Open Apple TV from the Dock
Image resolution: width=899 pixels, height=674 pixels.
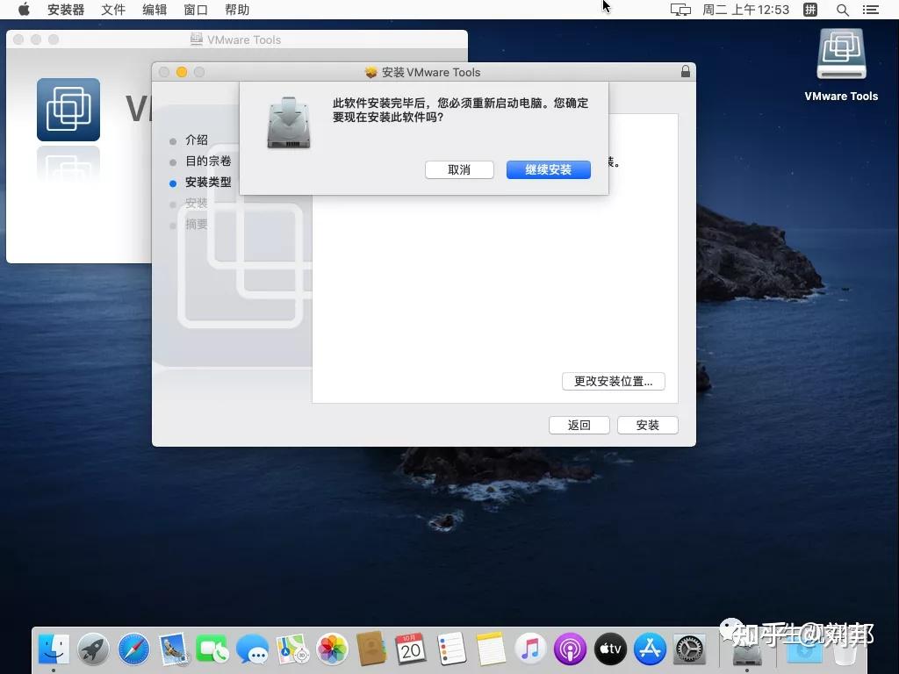coord(610,649)
